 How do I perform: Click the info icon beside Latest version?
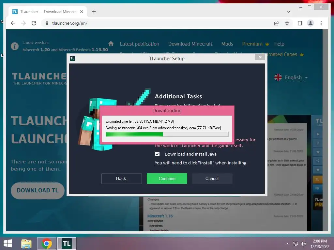point(15,46)
